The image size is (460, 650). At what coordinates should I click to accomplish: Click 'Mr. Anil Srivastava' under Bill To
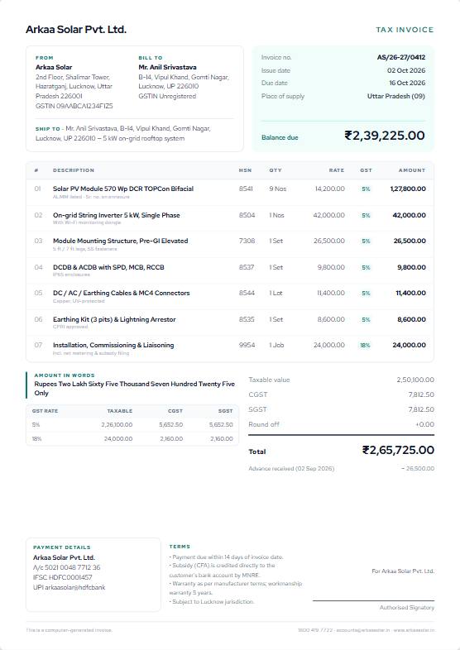click(x=168, y=67)
